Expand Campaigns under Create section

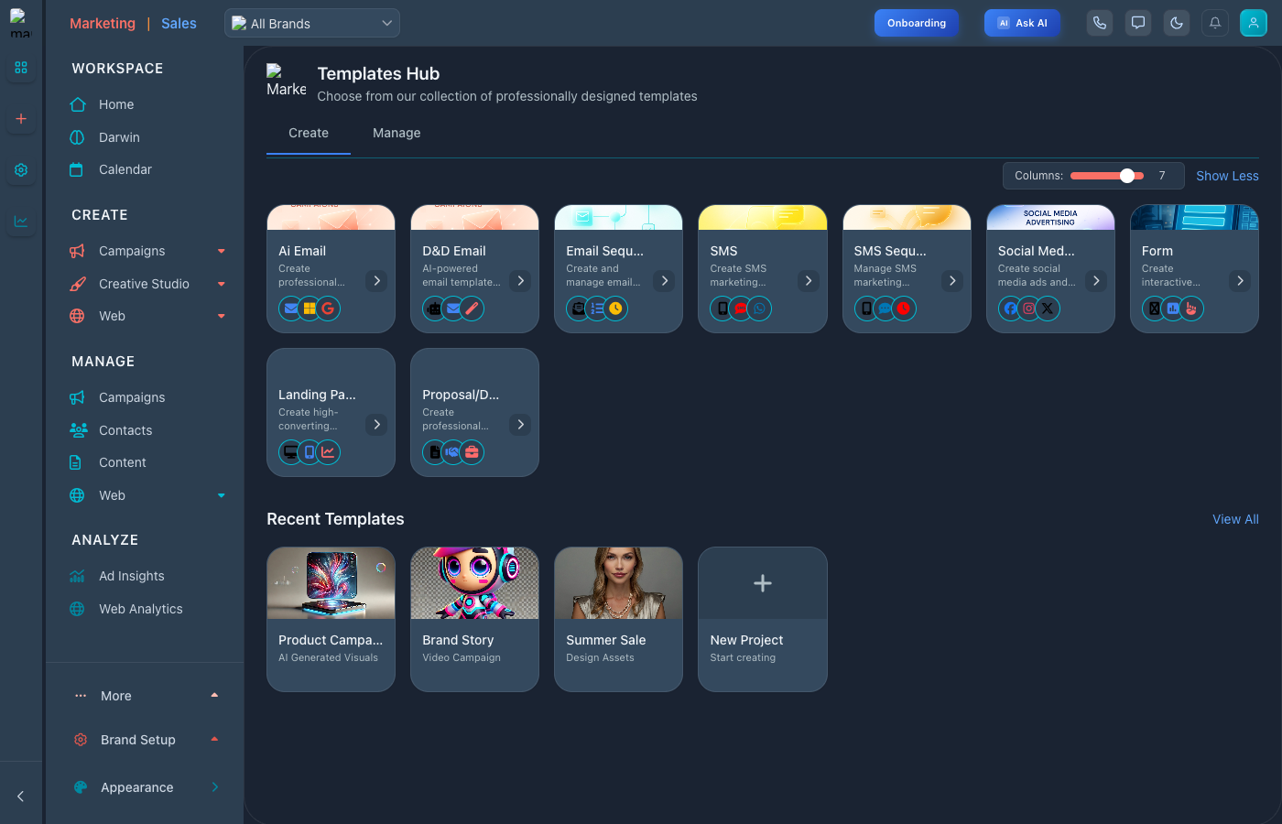222,251
